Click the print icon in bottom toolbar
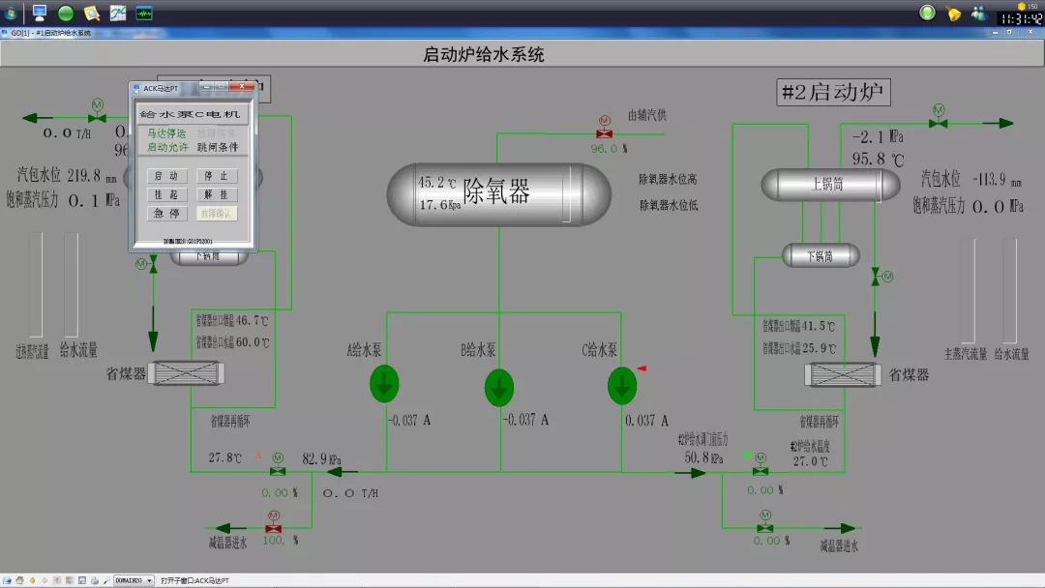 94,580
